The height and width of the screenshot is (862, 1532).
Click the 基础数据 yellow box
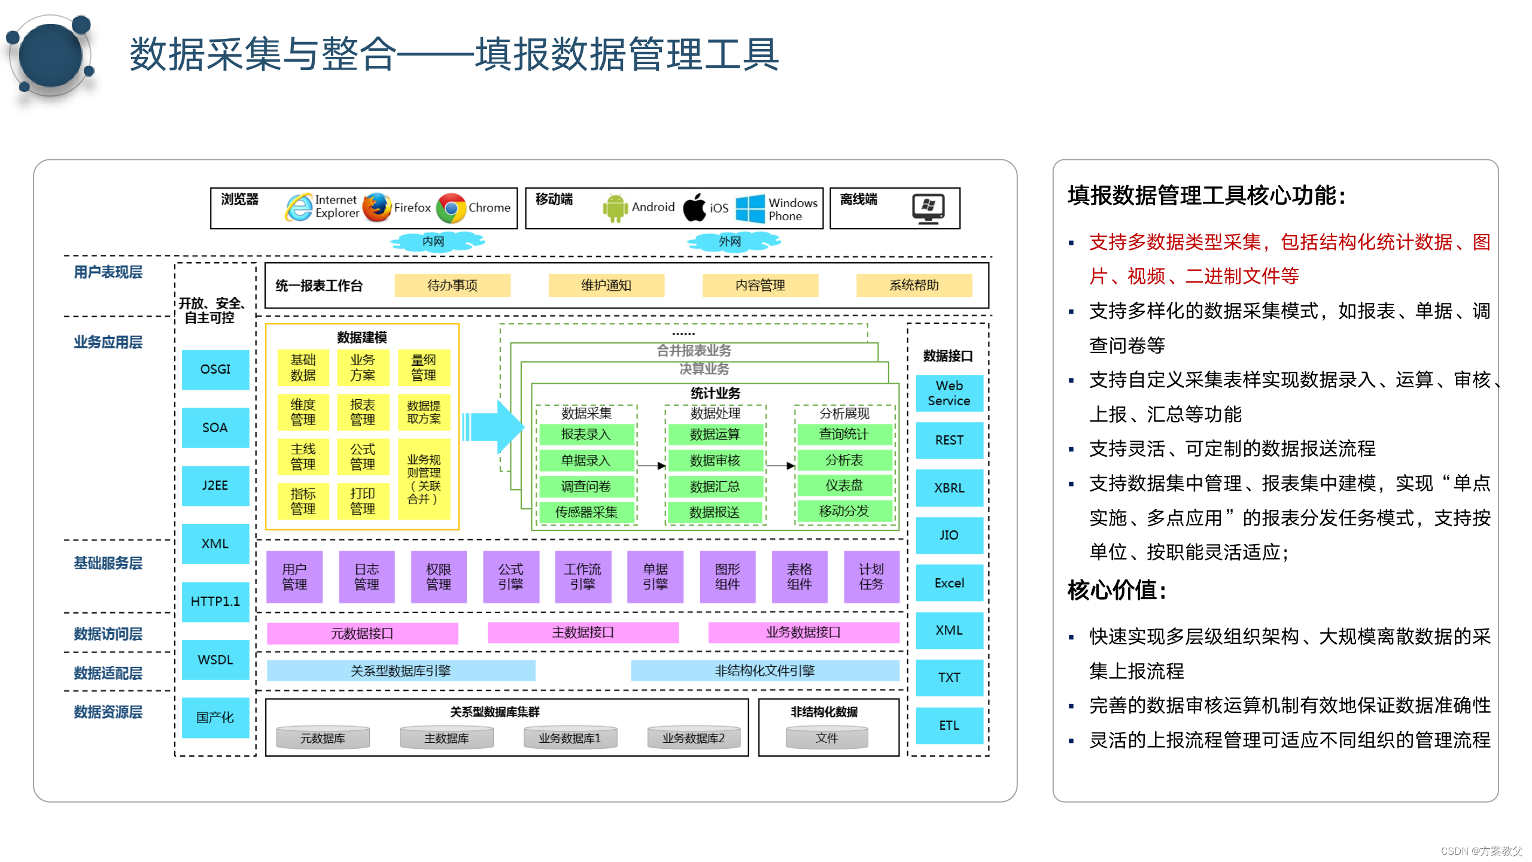[303, 368]
